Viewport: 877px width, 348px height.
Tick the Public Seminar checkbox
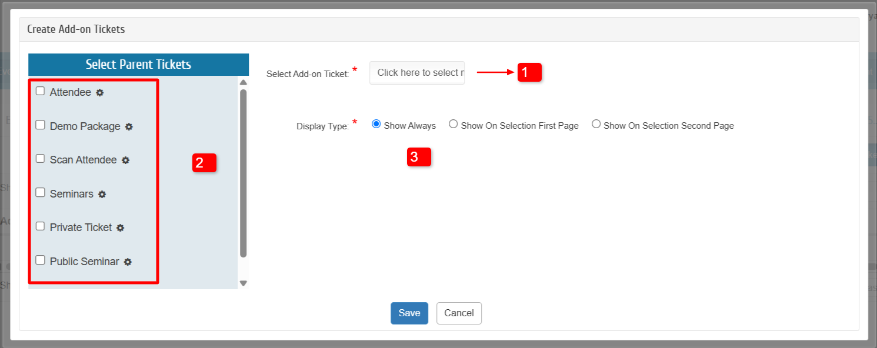point(40,260)
